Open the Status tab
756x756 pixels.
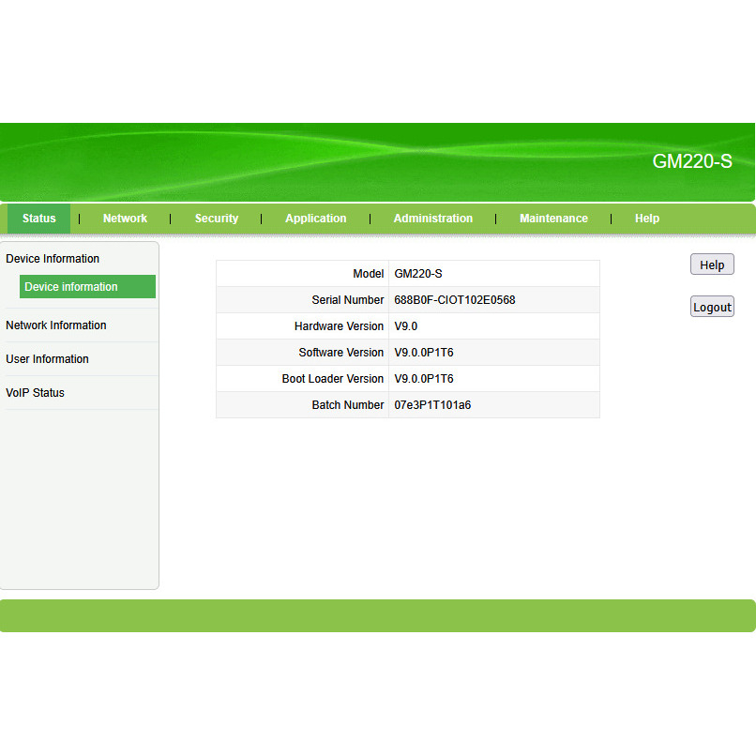[x=39, y=219]
